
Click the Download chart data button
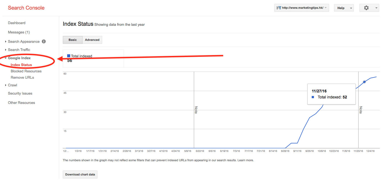pos(80,175)
